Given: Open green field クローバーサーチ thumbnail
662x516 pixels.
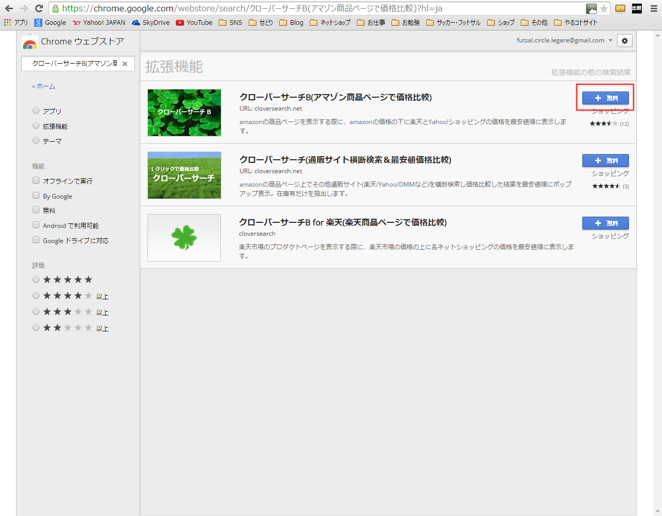Looking at the screenshot, I should point(184,175).
